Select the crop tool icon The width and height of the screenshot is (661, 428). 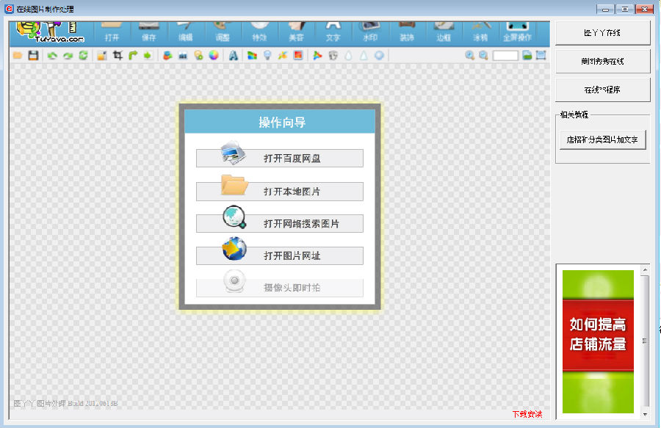pyautogui.click(x=118, y=55)
